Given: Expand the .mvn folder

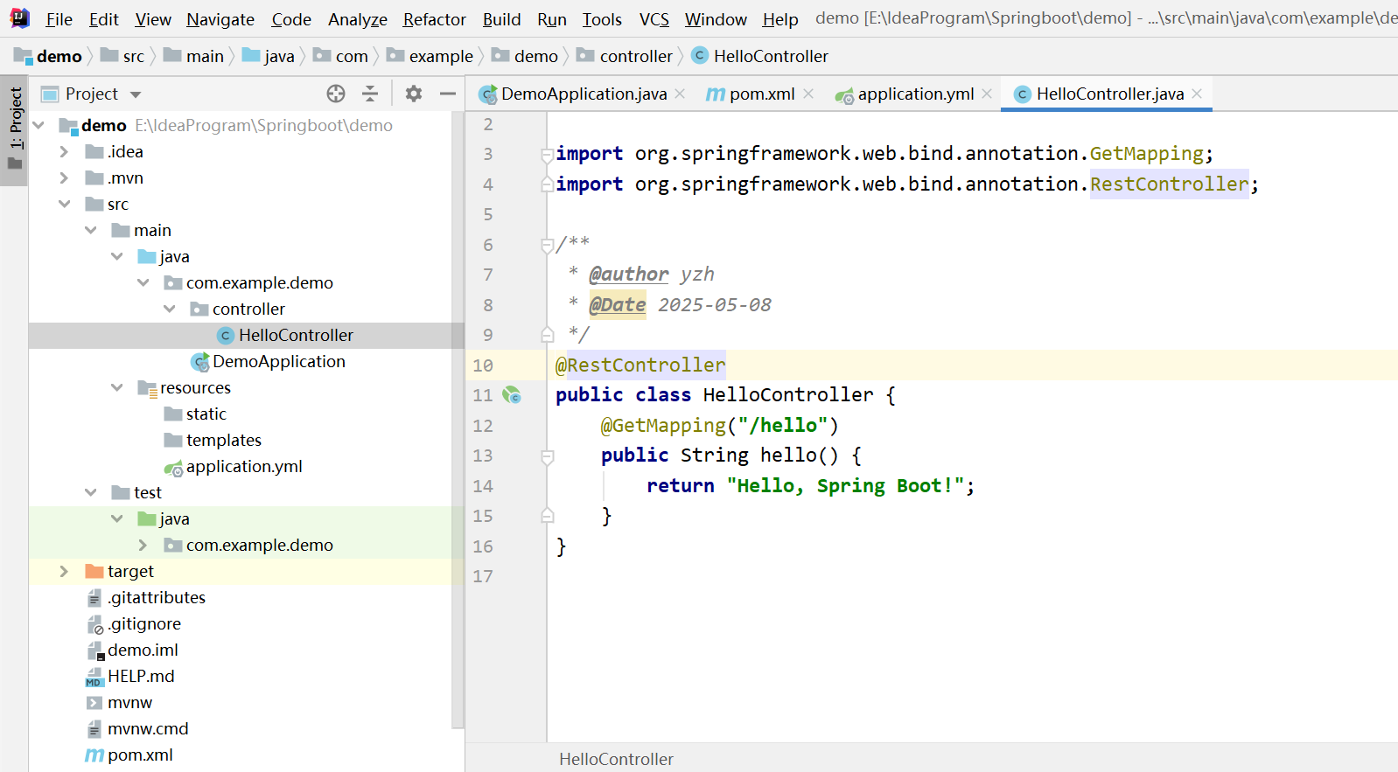Looking at the screenshot, I should pyautogui.click(x=64, y=177).
